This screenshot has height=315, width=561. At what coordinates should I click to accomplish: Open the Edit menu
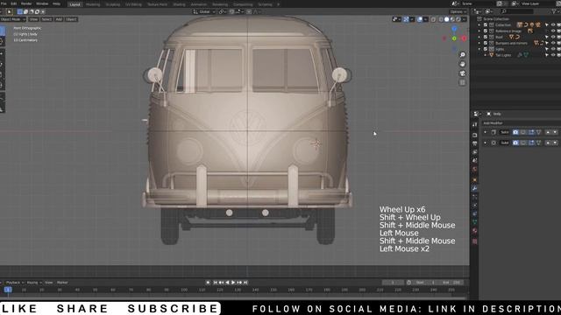pos(14,3)
